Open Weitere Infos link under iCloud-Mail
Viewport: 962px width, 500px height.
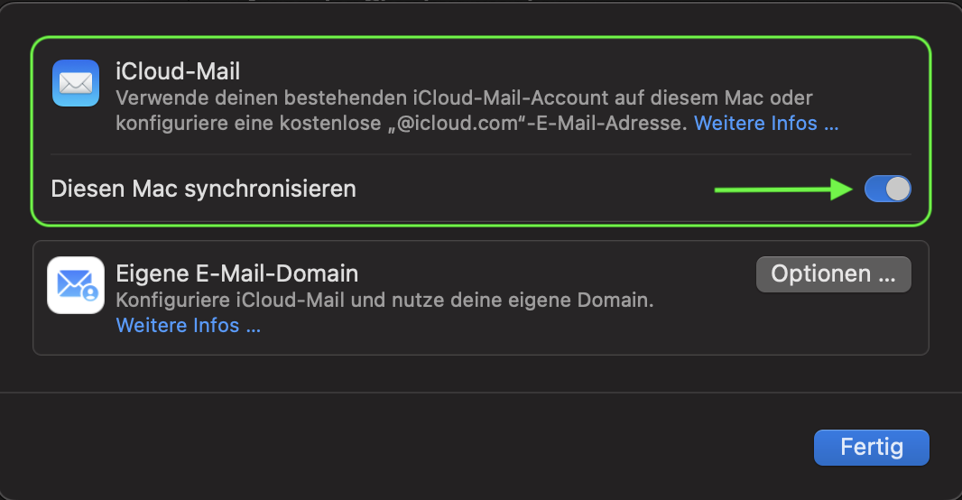coord(766,123)
